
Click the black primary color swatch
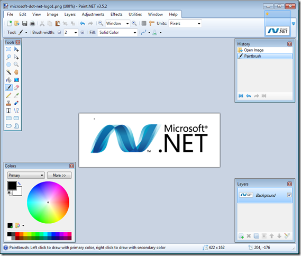tap(12, 186)
